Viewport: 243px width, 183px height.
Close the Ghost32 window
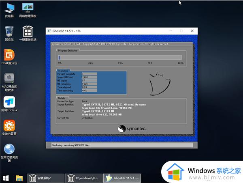[x=192, y=31]
